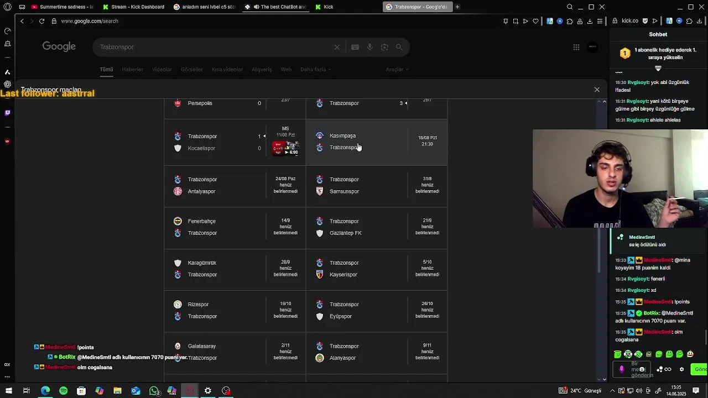Open the Google apps grid

tap(576, 47)
